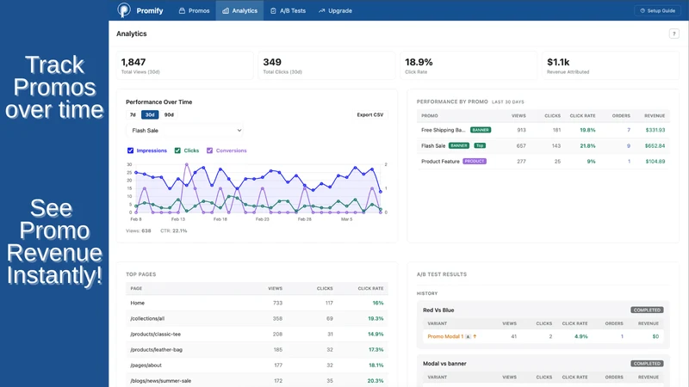The height and width of the screenshot is (387, 689).
Task: Click the Product Feature promo name
Action: point(440,162)
